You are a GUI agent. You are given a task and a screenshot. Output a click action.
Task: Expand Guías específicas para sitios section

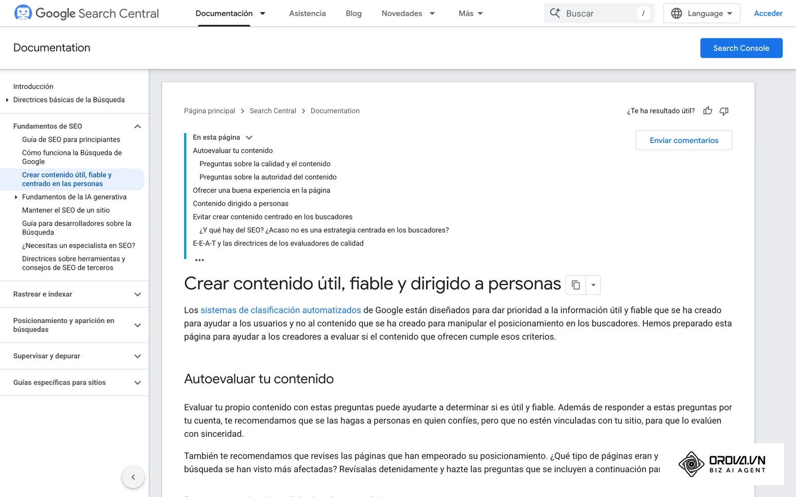click(137, 383)
